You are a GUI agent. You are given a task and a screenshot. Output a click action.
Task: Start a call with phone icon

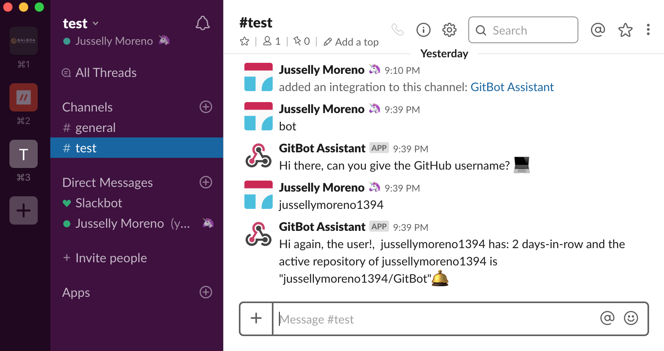coord(398,29)
